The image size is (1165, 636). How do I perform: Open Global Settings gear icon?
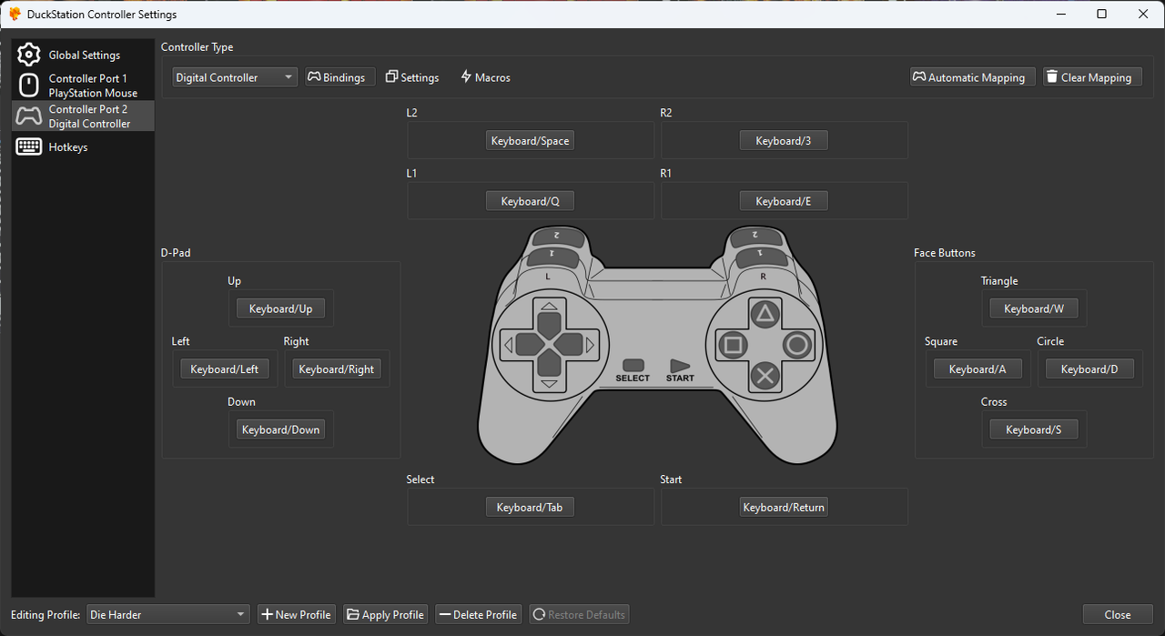click(x=29, y=55)
